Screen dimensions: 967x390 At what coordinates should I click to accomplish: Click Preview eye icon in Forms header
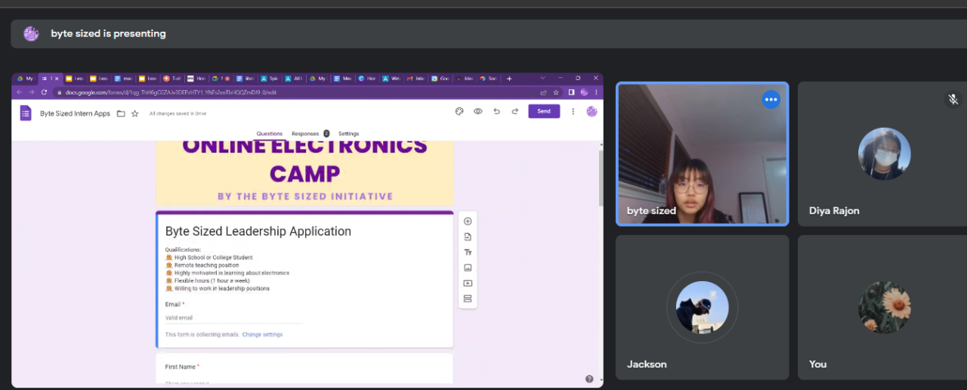tap(478, 111)
